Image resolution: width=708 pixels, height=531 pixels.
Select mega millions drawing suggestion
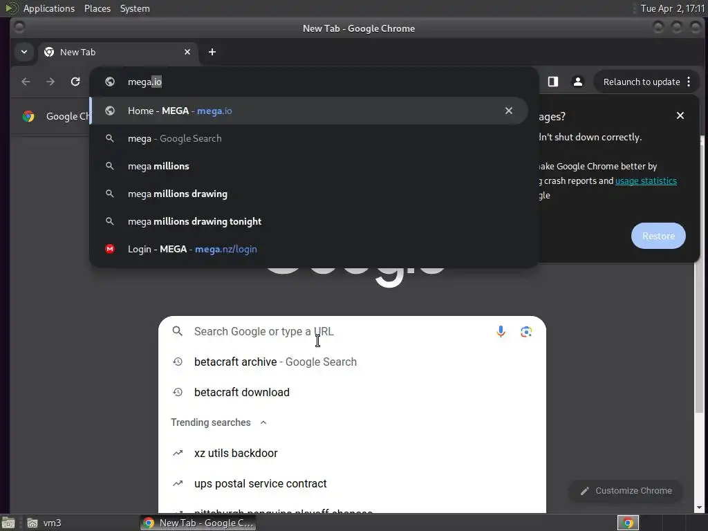click(x=308, y=194)
